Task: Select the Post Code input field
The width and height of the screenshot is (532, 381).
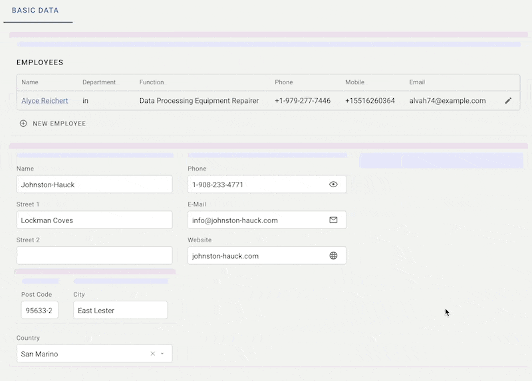Action: [x=40, y=310]
